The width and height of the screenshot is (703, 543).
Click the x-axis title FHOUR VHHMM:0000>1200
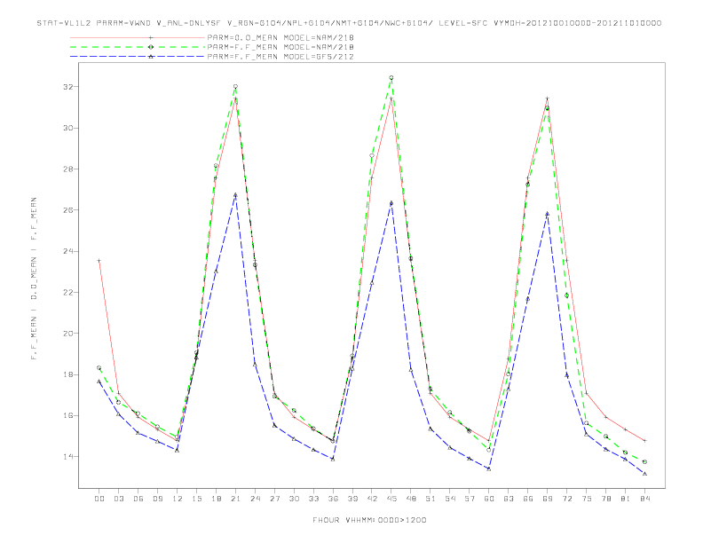point(369,520)
